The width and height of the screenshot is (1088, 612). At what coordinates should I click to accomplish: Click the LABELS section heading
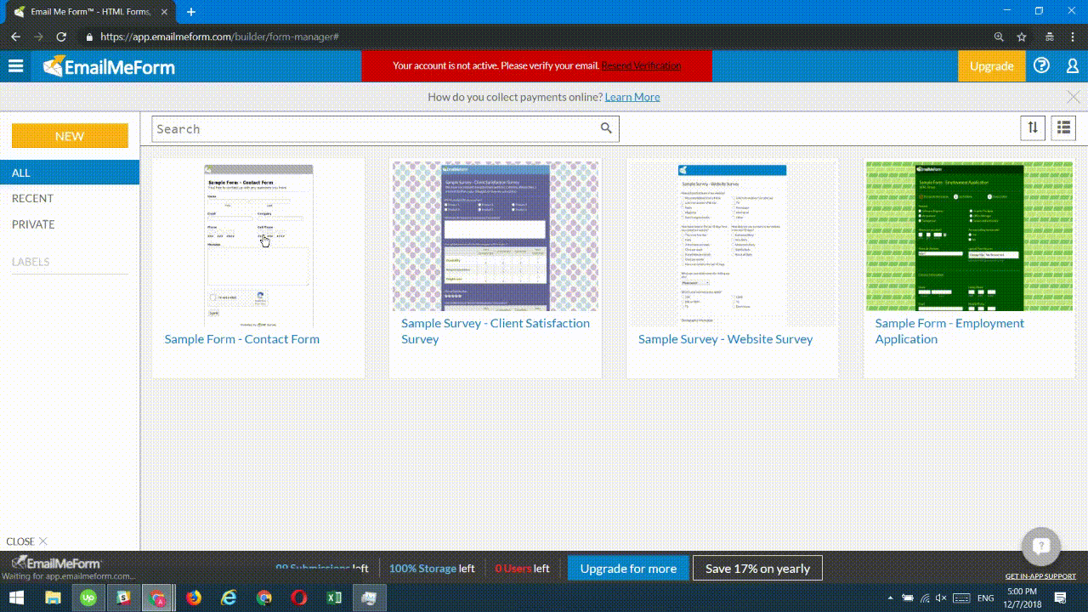(31, 262)
